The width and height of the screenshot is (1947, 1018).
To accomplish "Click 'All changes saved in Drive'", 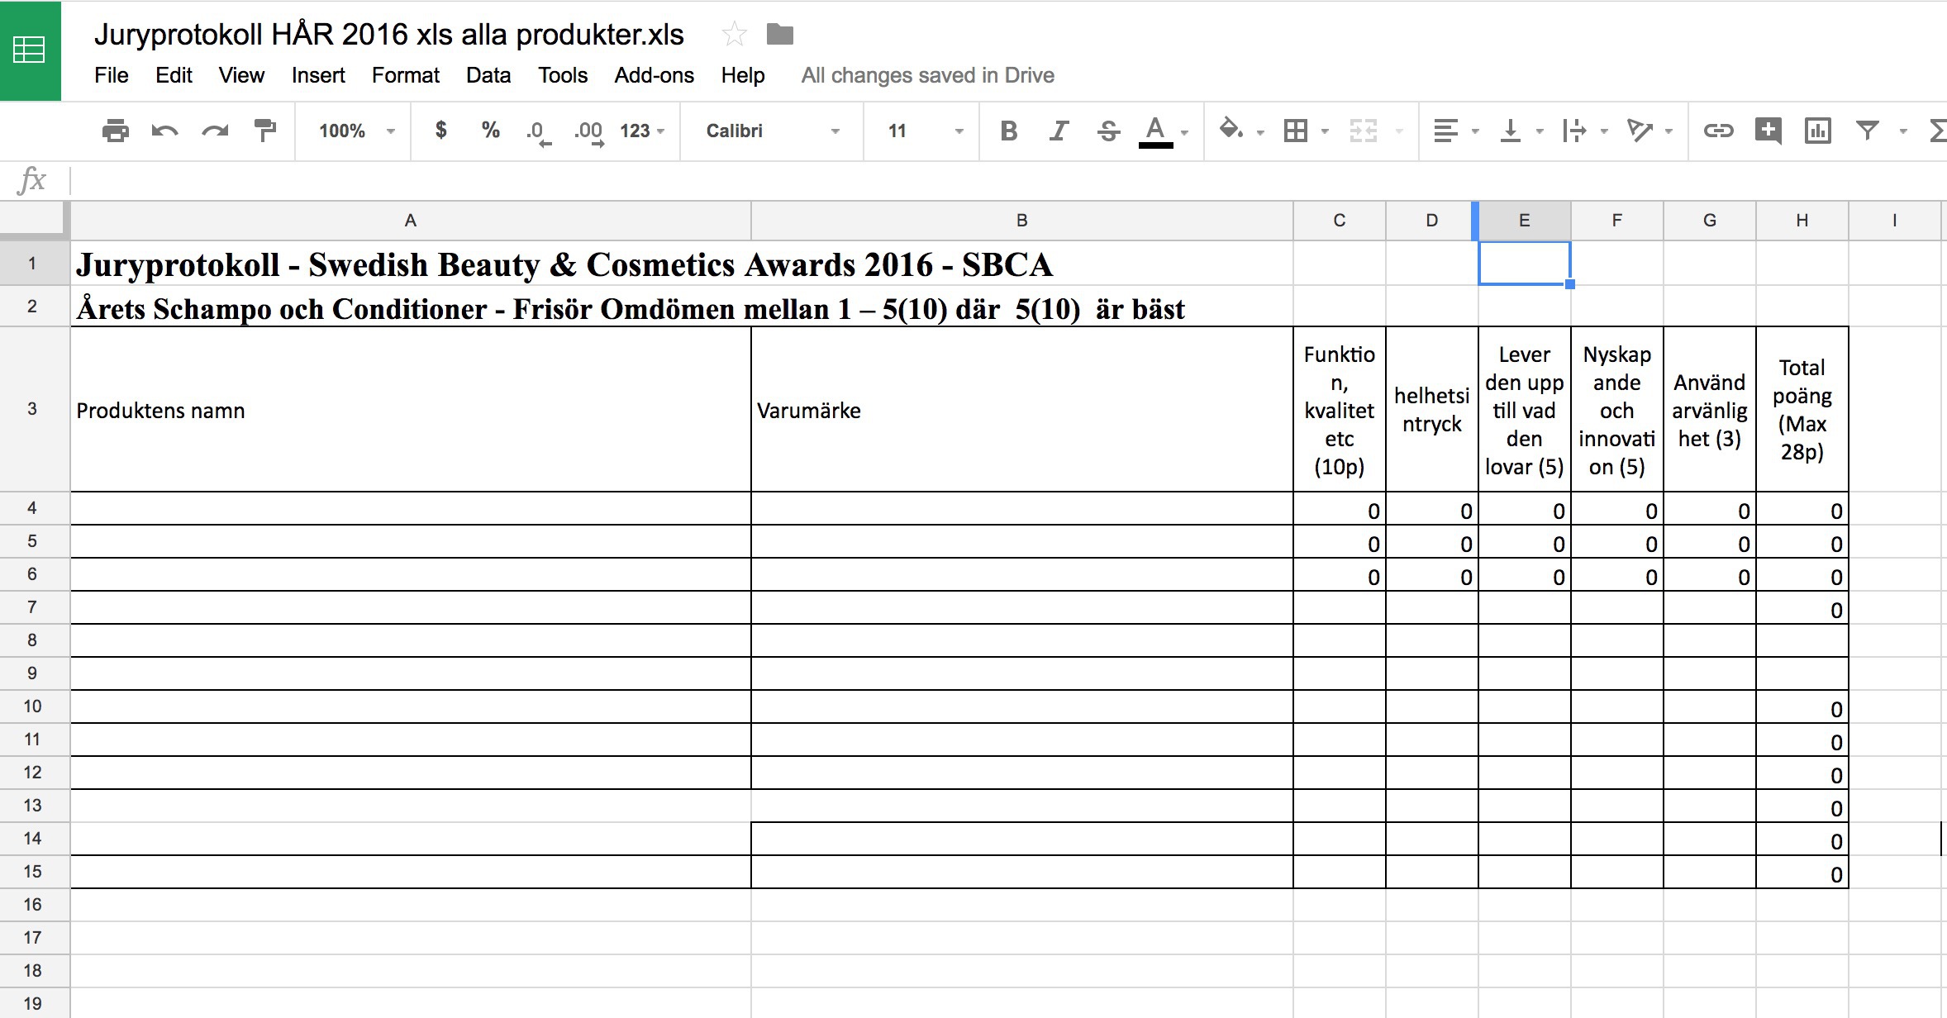I will (x=927, y=75).
